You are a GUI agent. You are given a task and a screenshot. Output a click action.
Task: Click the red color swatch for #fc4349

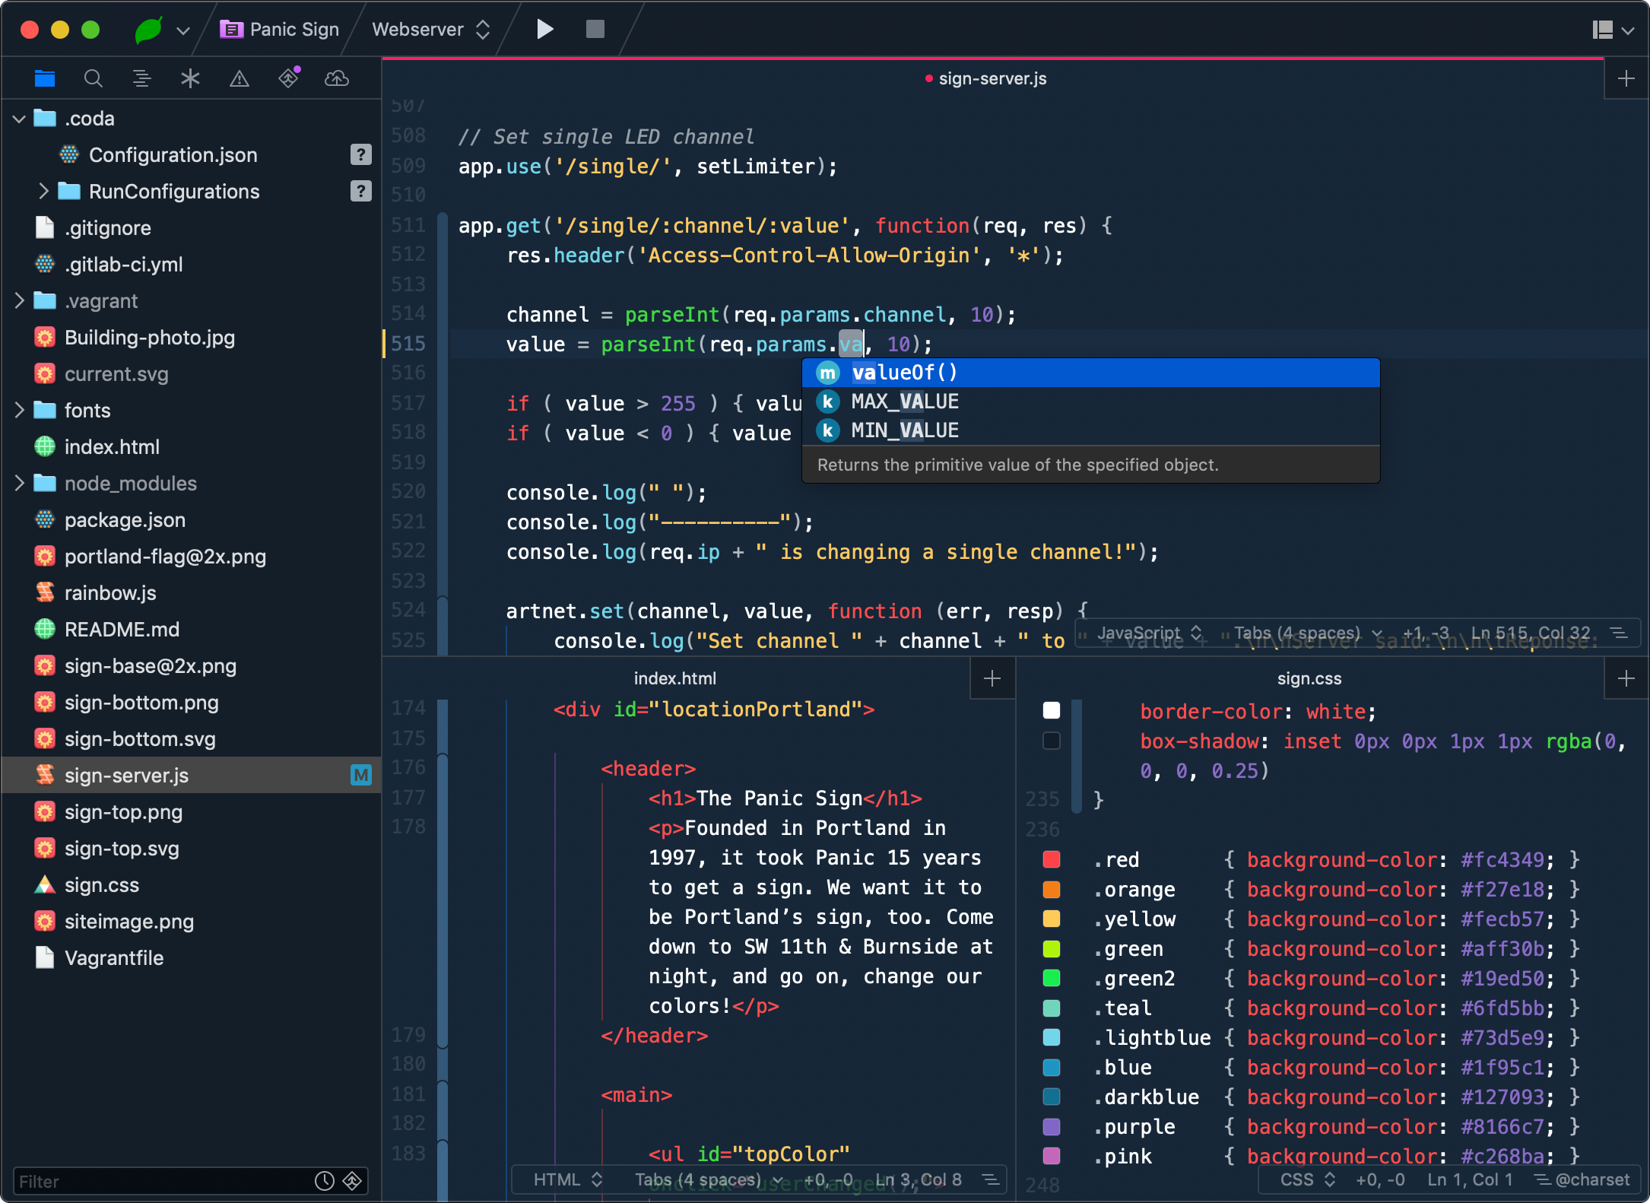[1051, 859]
